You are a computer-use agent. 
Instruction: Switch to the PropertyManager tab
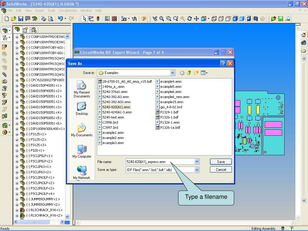tap(26, 30)
